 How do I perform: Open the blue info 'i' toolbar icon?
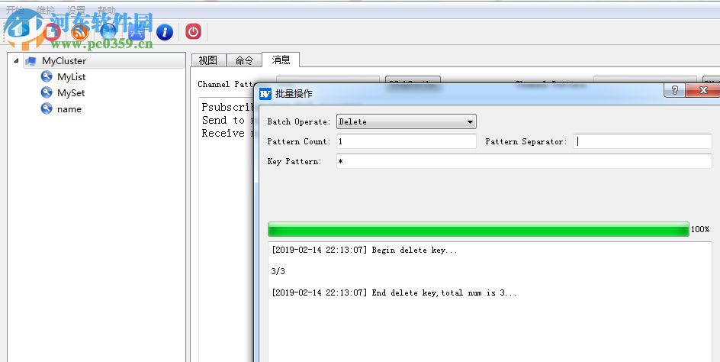coord(165,32)
